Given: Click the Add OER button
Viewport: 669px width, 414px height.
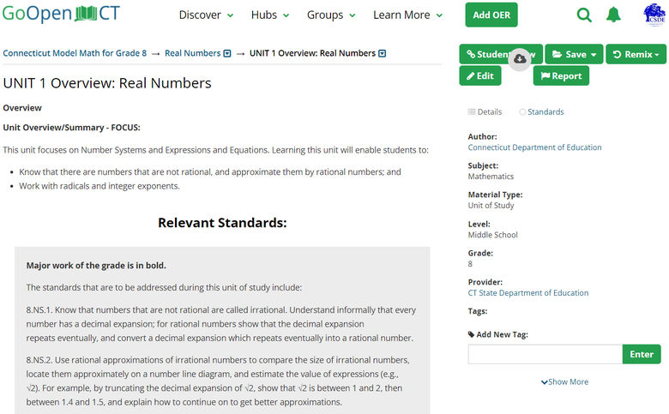Looking at the screenshot, I should [x=491, y=15].
